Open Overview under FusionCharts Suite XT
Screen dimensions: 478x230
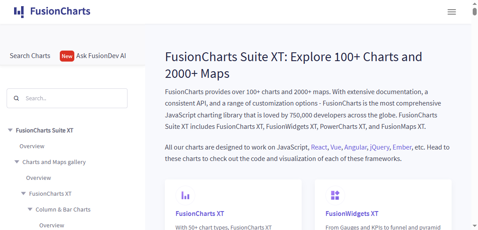pos(32,146)
